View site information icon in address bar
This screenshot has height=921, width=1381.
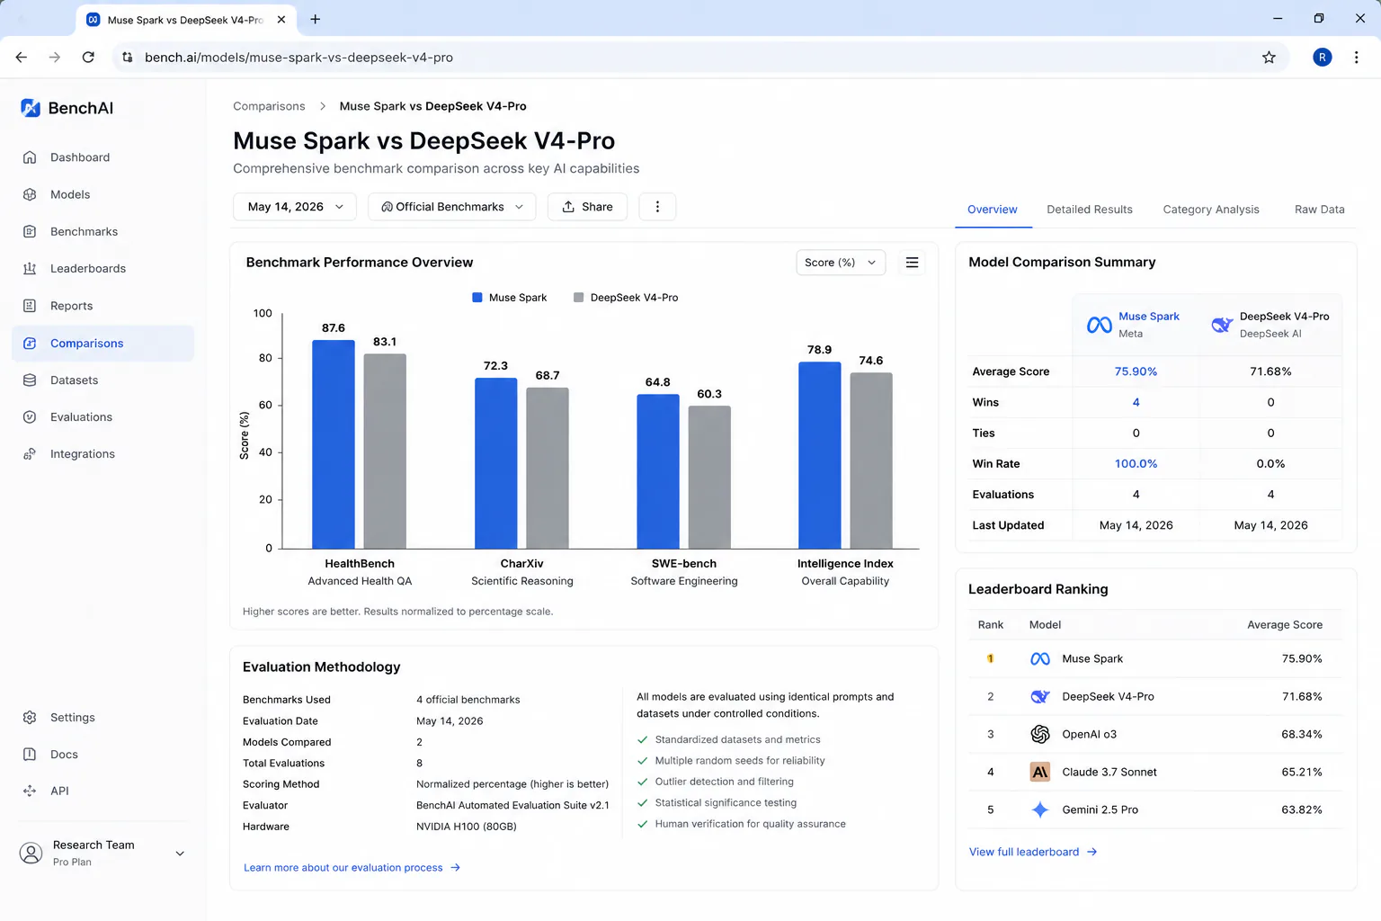point(128,57)
